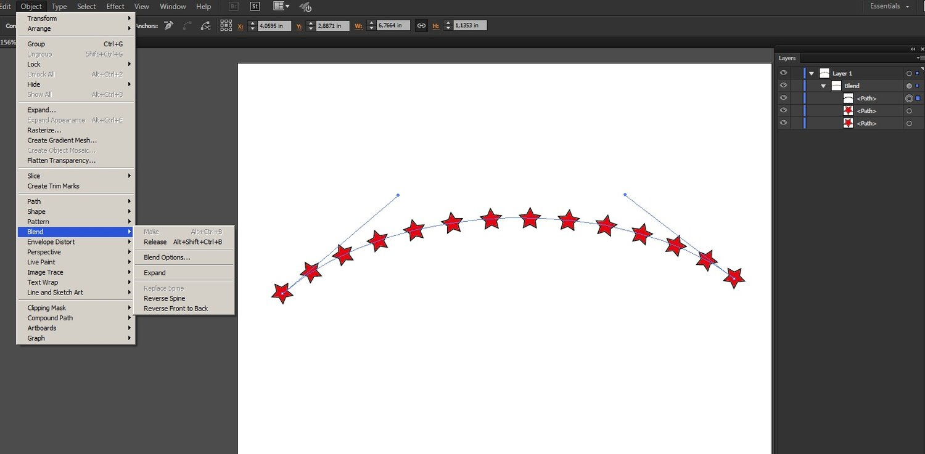Click Remove Selected Anchor Points pen icon
The image size is (925, 454).
(x=168, y=26)
